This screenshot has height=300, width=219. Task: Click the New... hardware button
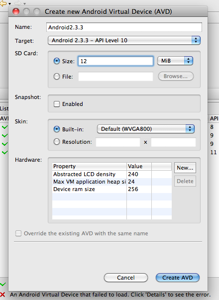tap(185, 168)
